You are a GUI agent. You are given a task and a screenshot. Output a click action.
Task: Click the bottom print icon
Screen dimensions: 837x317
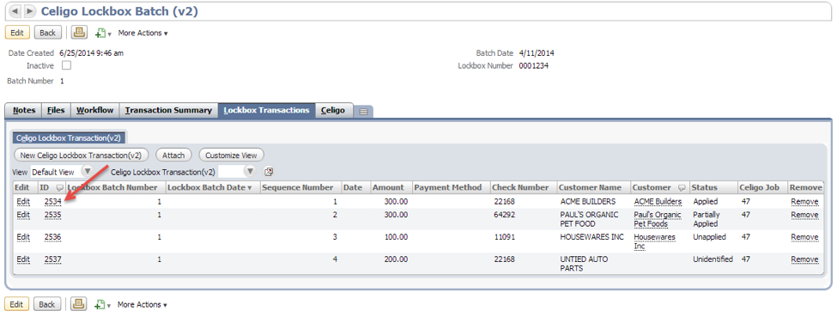[78, 304]
